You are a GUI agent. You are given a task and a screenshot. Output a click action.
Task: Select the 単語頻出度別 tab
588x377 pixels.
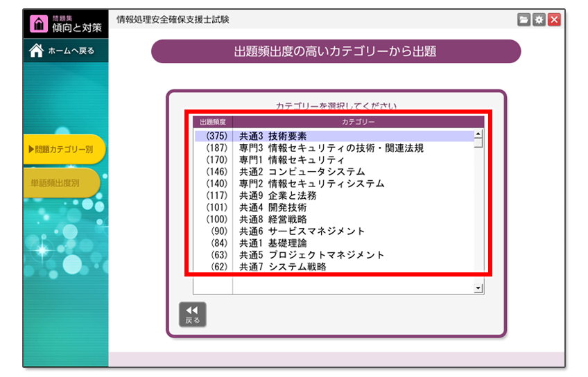click(x=62, y=183)
